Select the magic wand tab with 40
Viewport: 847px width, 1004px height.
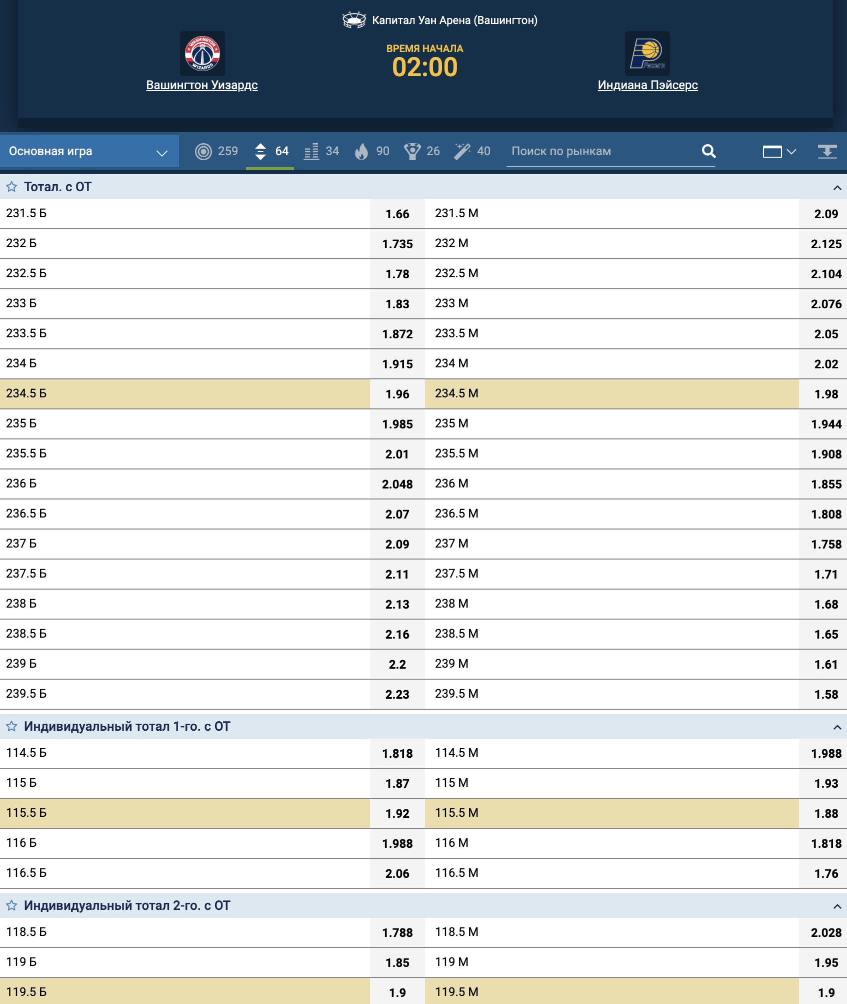coord(472,151)
